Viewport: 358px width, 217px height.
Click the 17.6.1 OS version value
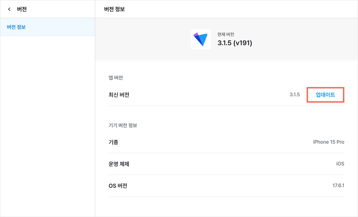(338, 186)
